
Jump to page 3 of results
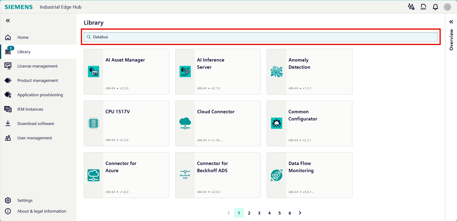click(x=259, y=213)
